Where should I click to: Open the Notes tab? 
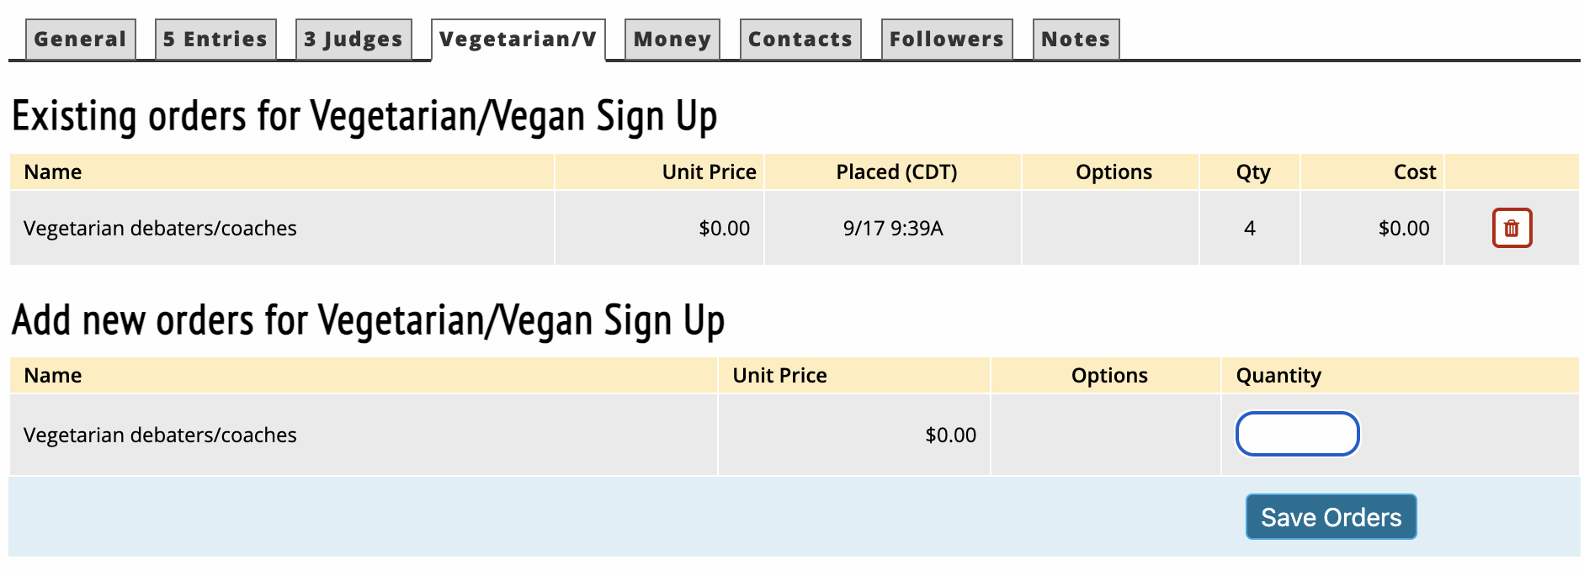click(x=1076, y=40)
